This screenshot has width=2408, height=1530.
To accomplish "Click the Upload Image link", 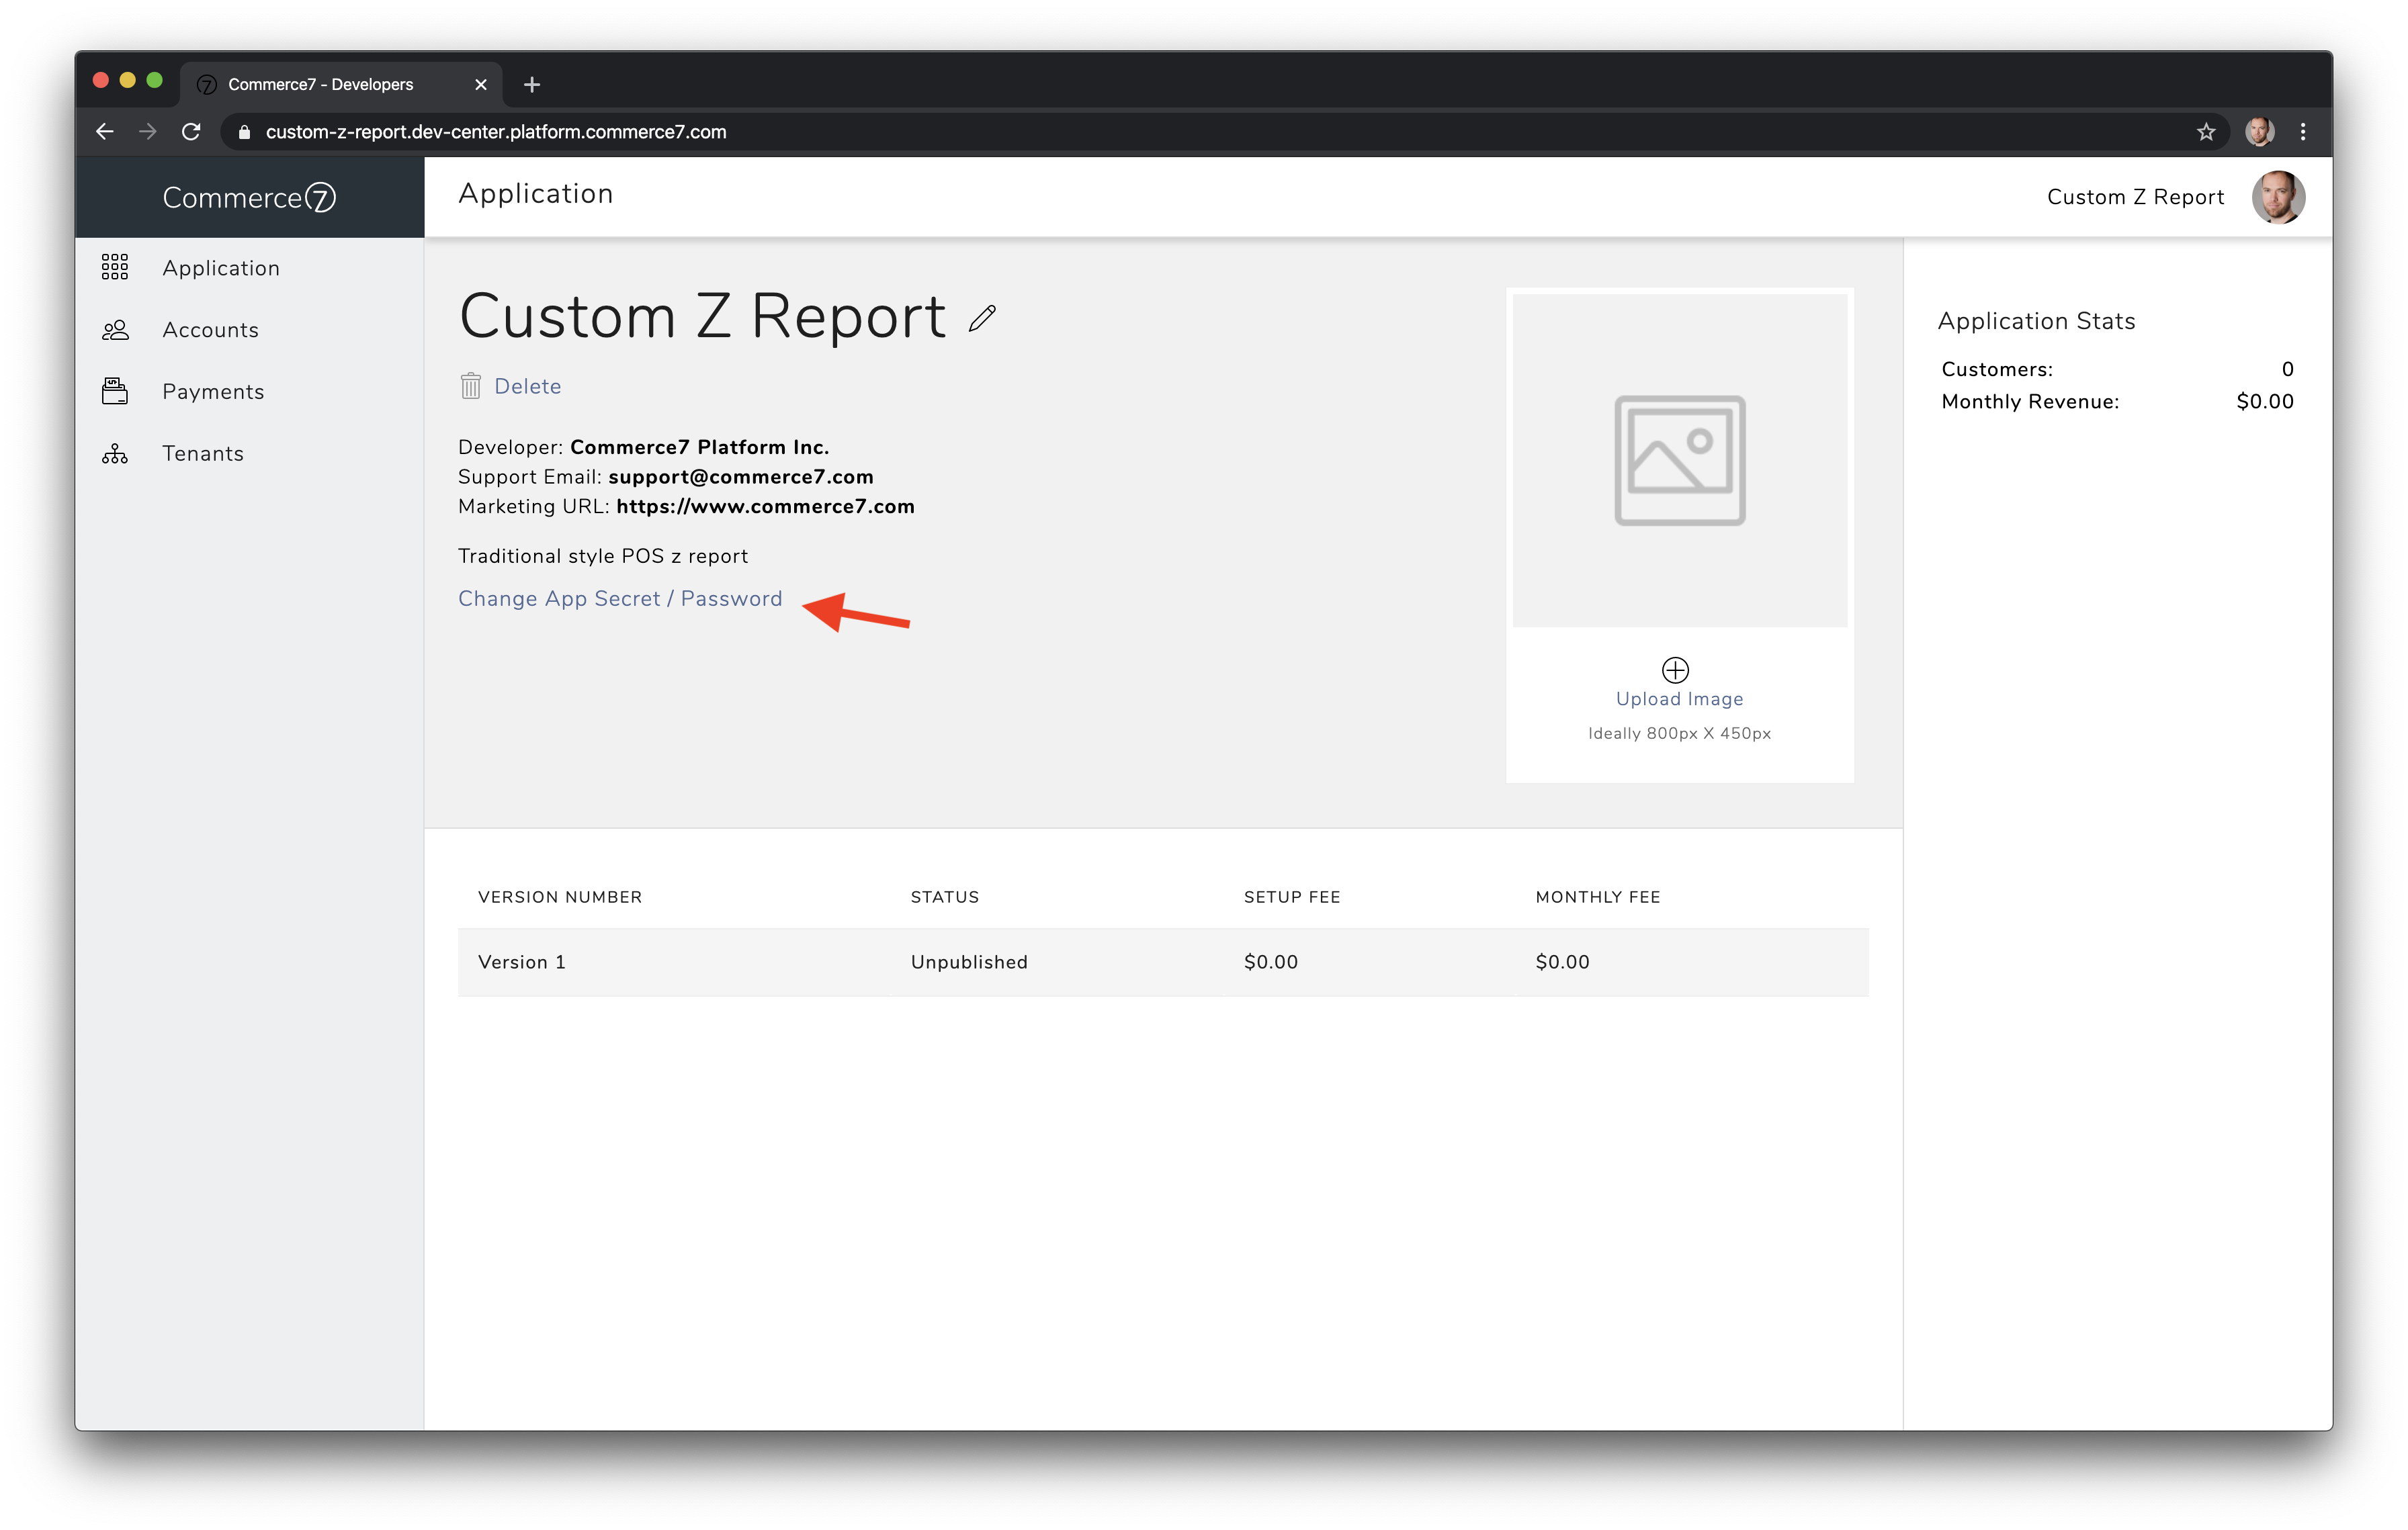I will (1679, 700).
